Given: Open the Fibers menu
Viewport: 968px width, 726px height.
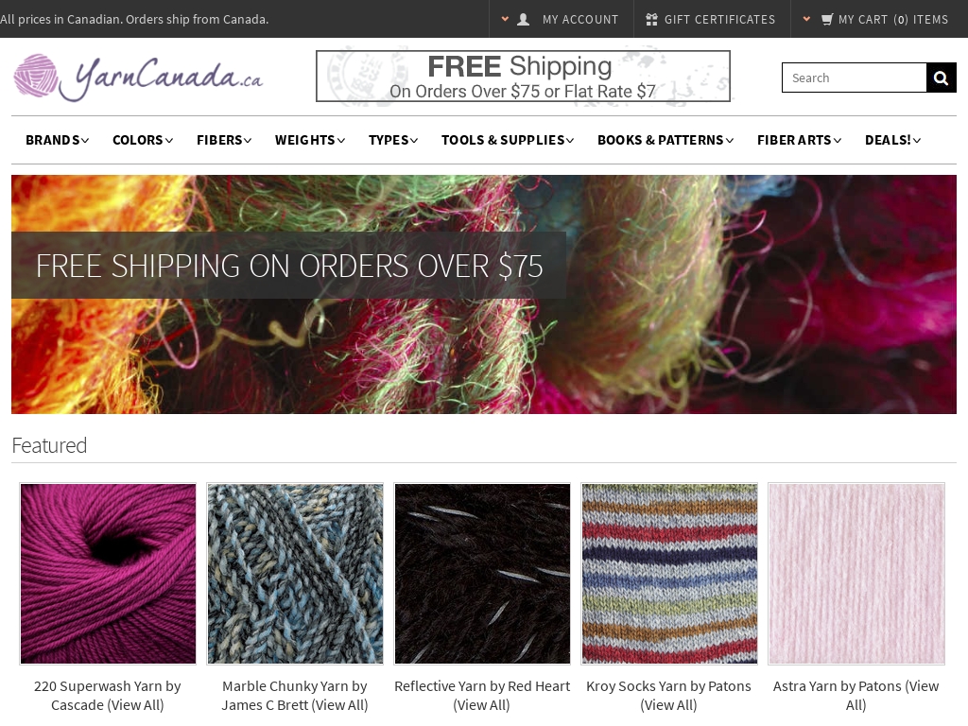Looking at the screenshot, I should [224, 140].
